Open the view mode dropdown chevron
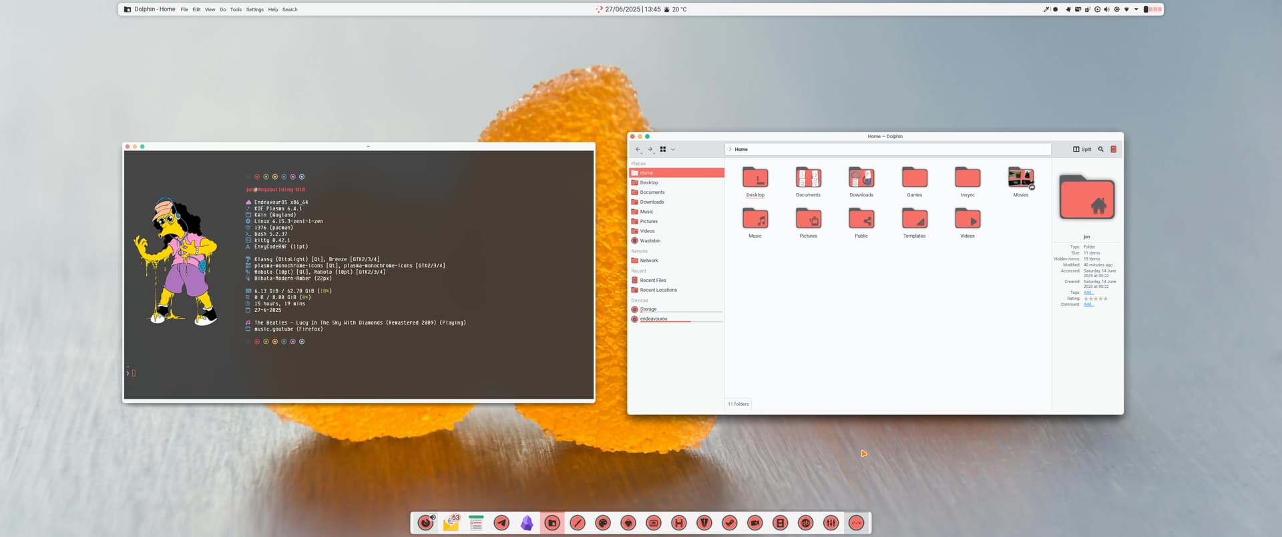The height and width of the screenshot is (537, 1282). 673,149
